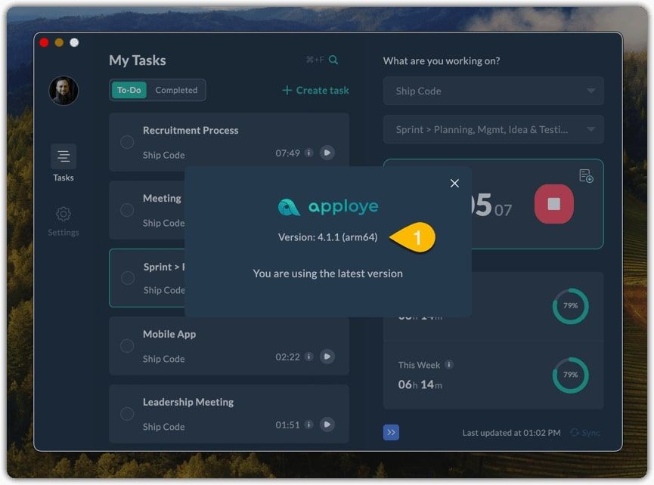The image size is (654, 485).
Task: Click play icon on Mobile App task
Action: (x=327, y=357)
